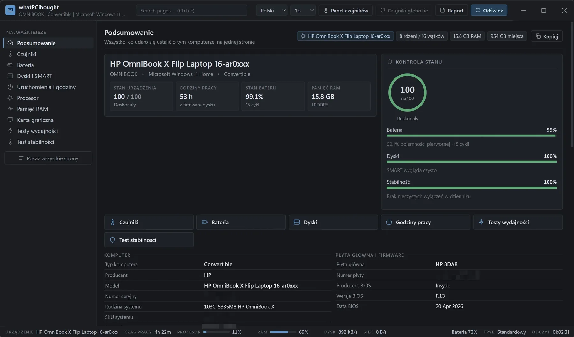Click the Test stabilności shield icon on the tile
The image size is (574, 337).
112,240
